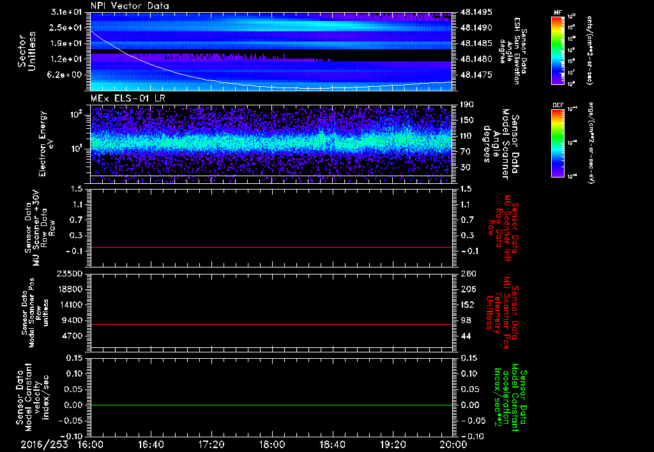
Task: Click the 23500 scanner position tick
Action: [69, 273]
